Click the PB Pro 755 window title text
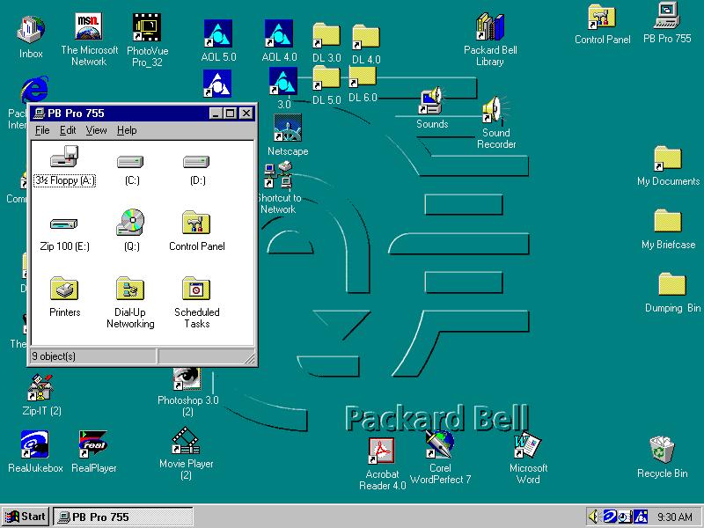704x528 pixels. pyautogui.click(x=76, y=114)
